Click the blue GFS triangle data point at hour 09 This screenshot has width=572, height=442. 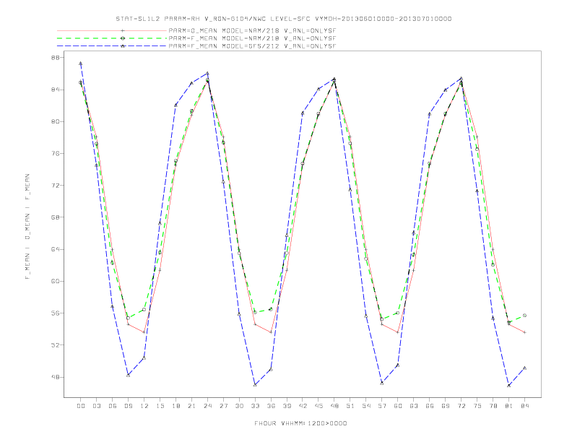(x=128, y=375)
